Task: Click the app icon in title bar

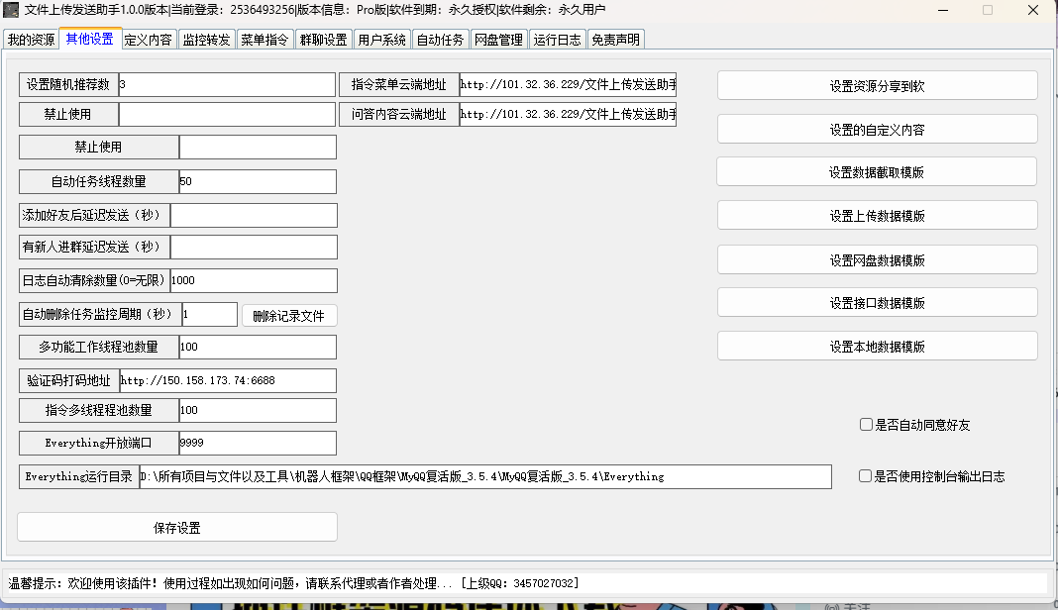Action: 12,10
